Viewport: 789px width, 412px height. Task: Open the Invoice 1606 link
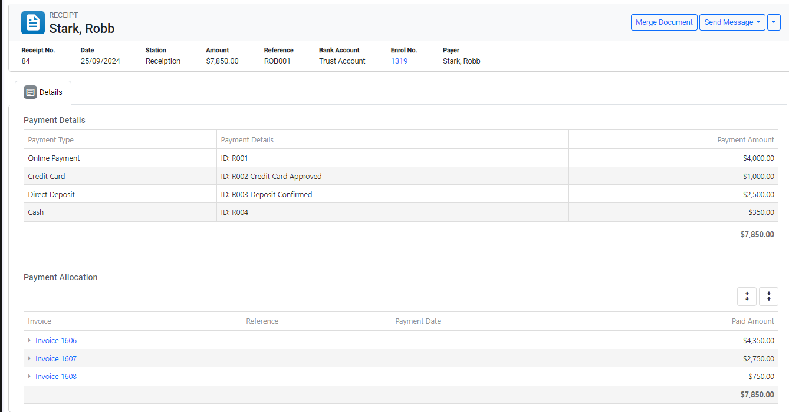click(x=56, y=341)
